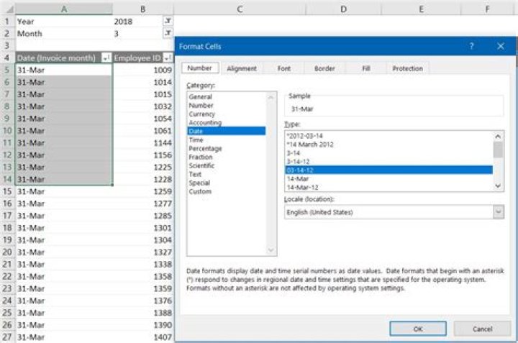This screenshot has width=518, height=343.
Task: Close the Format Cells dialog
Action: tap(501, 46)
